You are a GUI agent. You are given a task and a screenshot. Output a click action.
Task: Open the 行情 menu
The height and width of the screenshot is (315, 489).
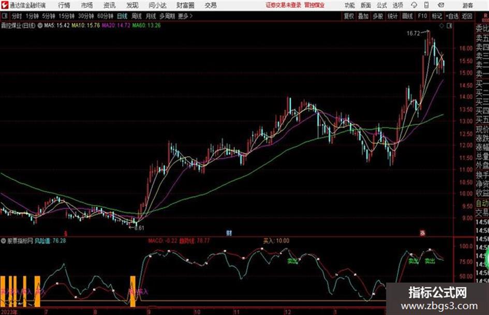pyautogui.click(x=64, y=5)
